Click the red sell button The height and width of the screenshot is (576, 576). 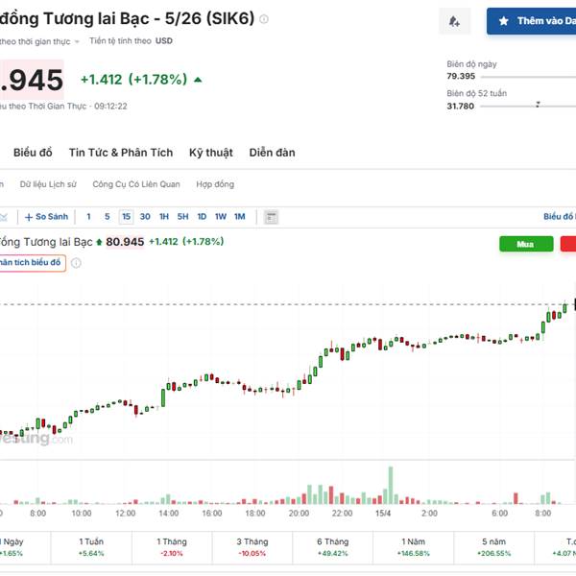(x=568, y=244)
